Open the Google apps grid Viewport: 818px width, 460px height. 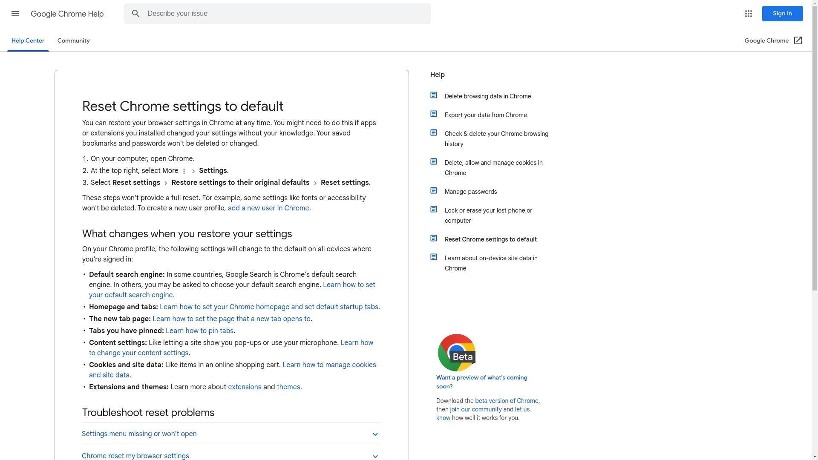pos(749,14)
